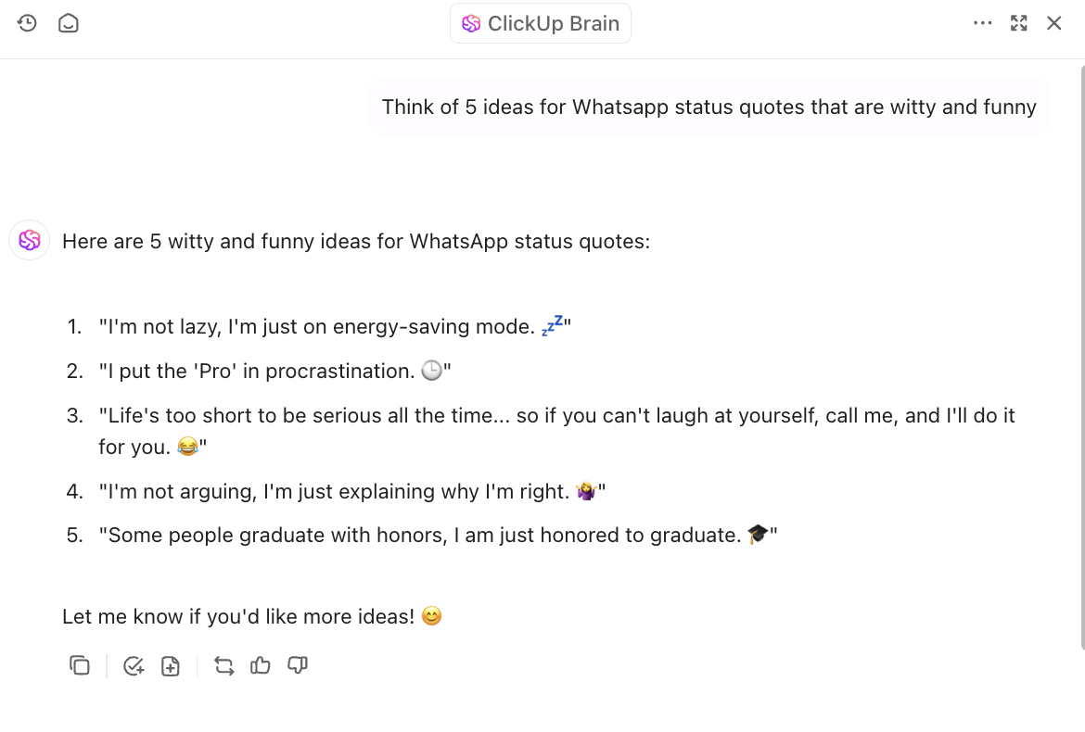Screen dimensions: 1085x732
Task: Create a doc from the response
Action: tap(171, 665)
